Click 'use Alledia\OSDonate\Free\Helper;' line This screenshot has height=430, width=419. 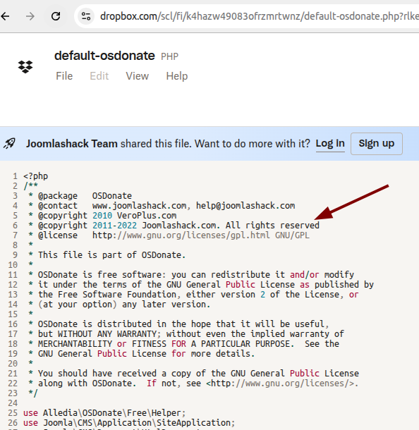point(104,413)
